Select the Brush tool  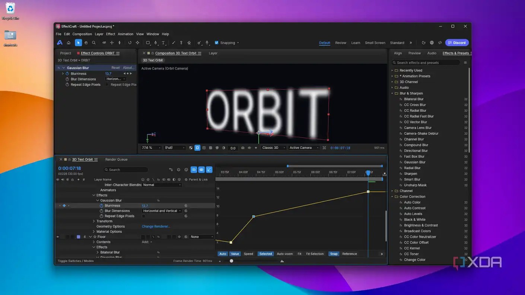point(174,43)
